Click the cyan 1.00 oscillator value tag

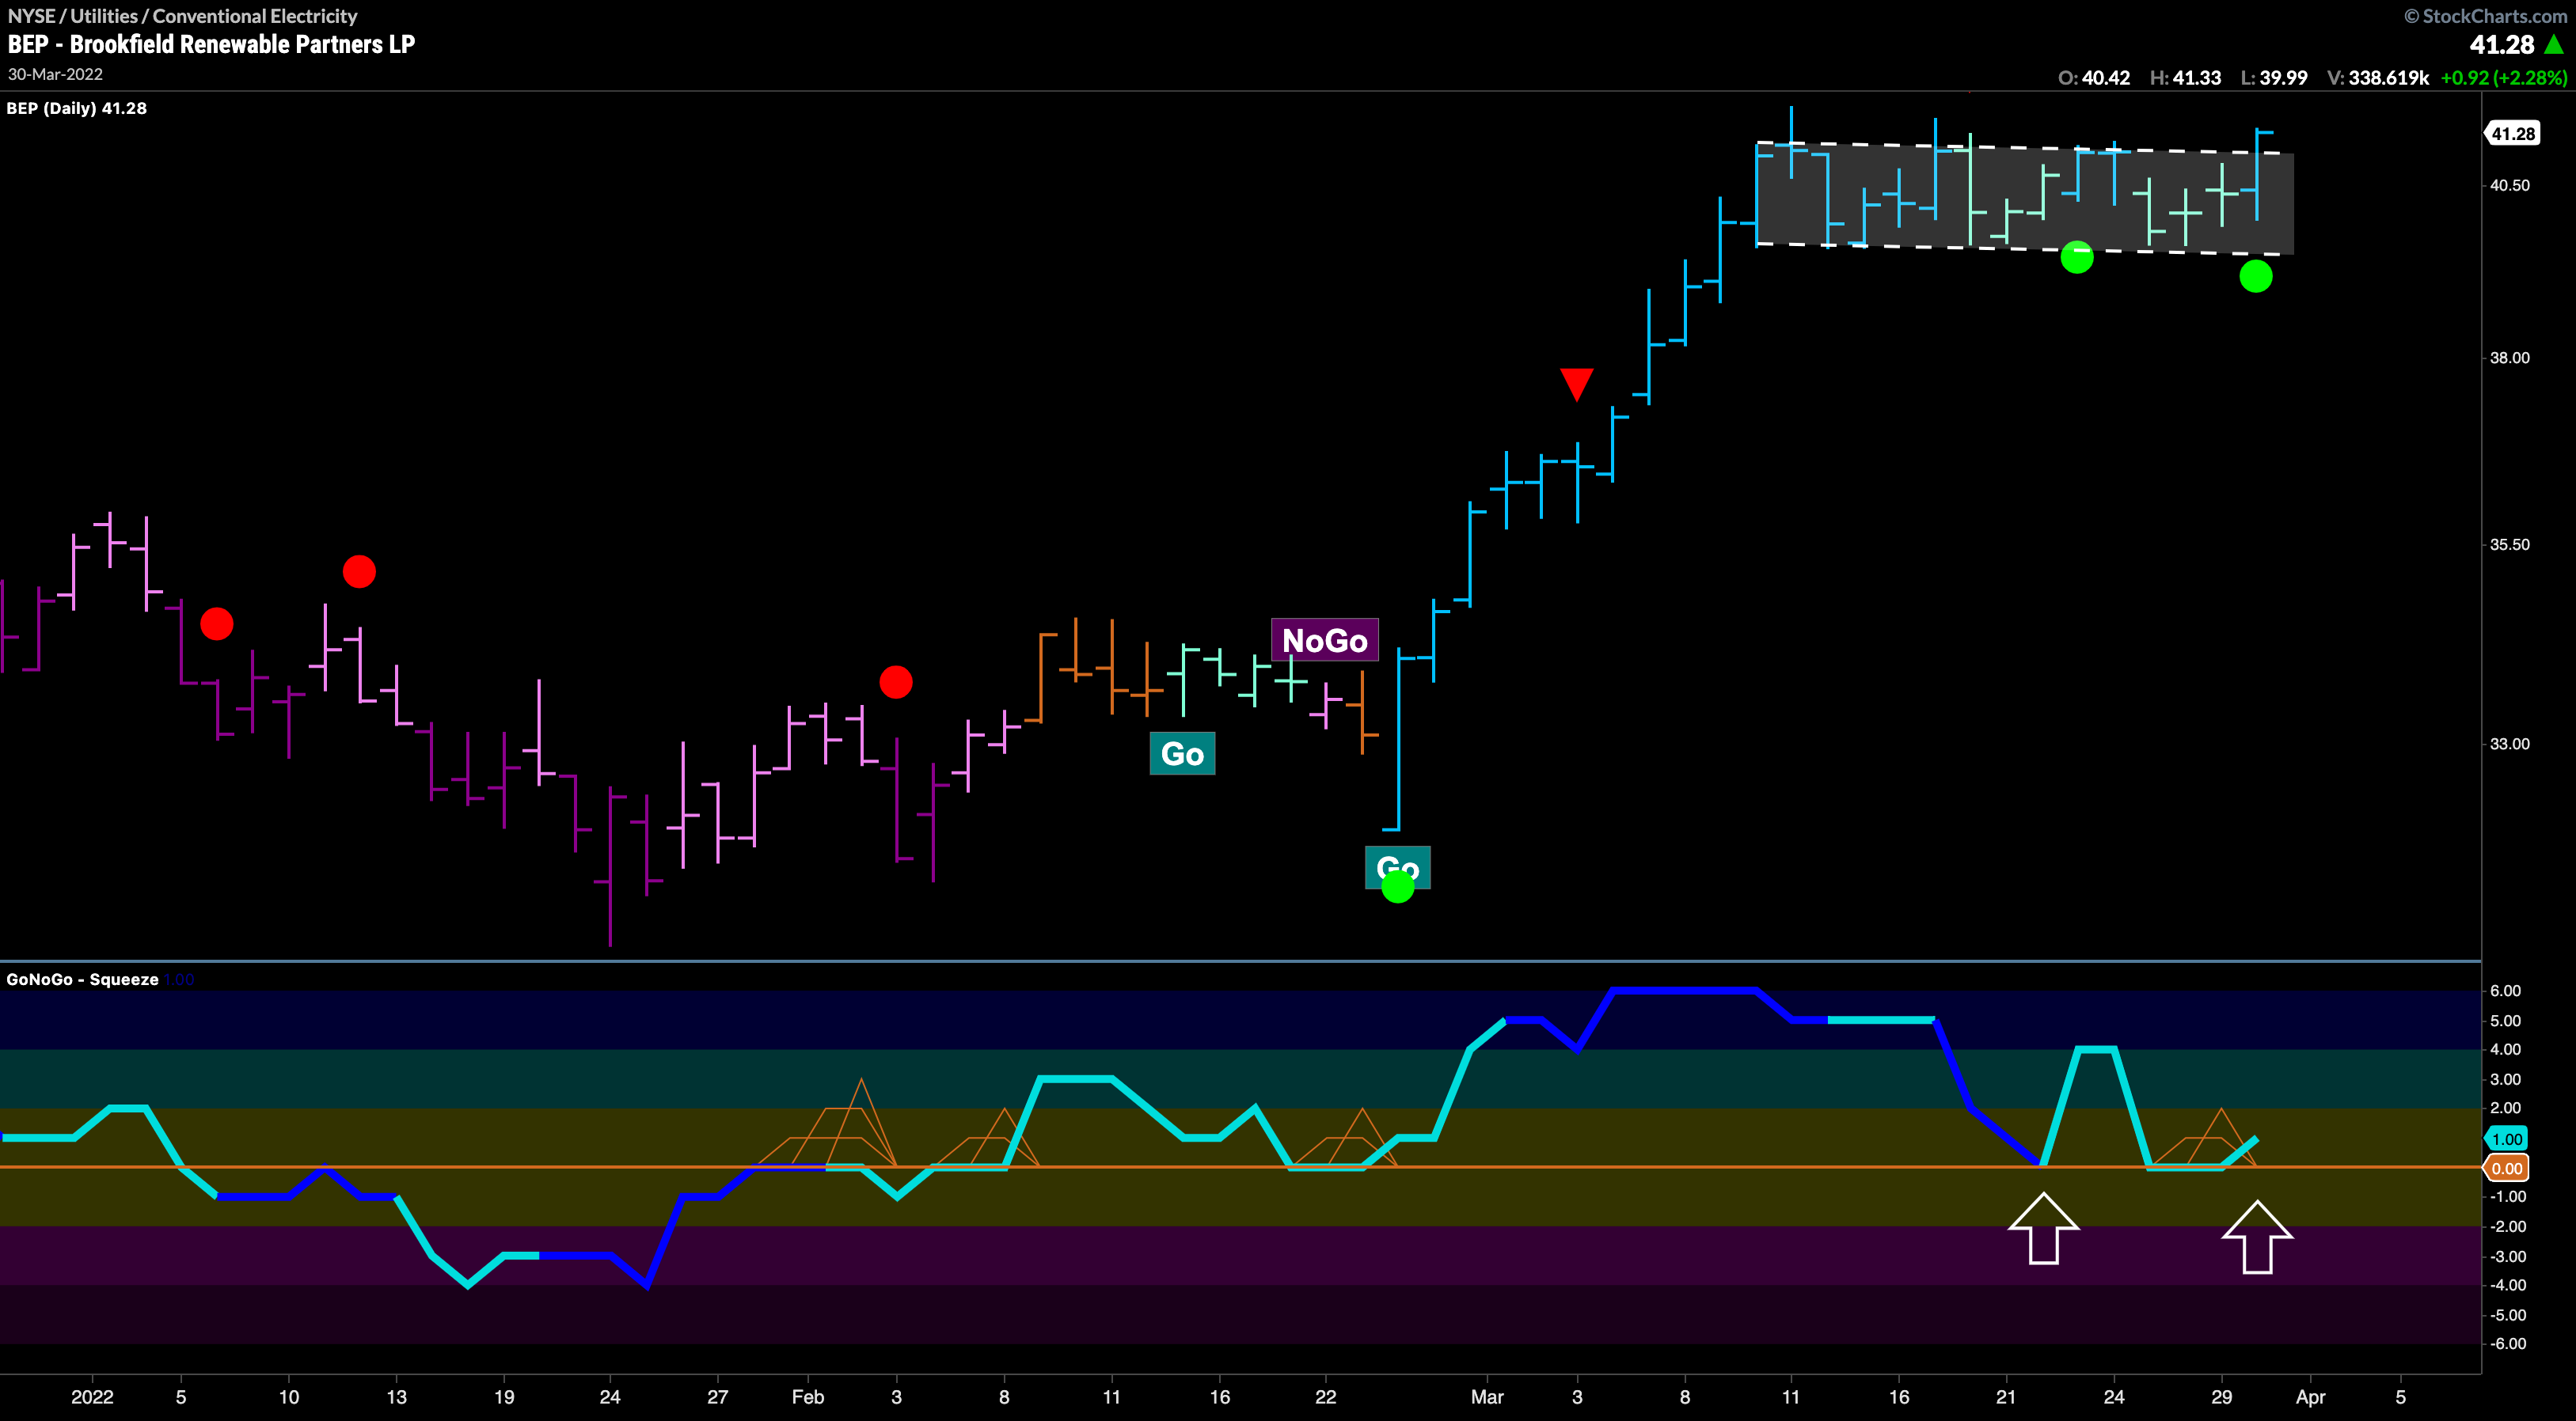pos(2506,1139)
